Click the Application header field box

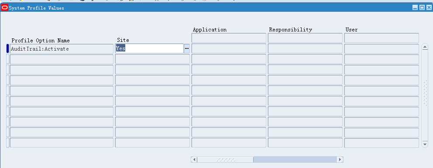pyautogui.click(x=229, y=38)
